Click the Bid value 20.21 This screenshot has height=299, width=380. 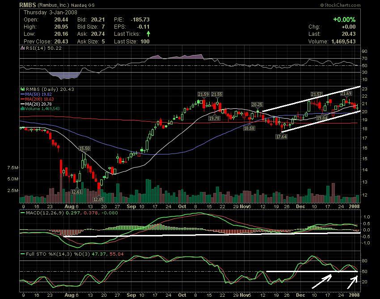tap(98, 20)
